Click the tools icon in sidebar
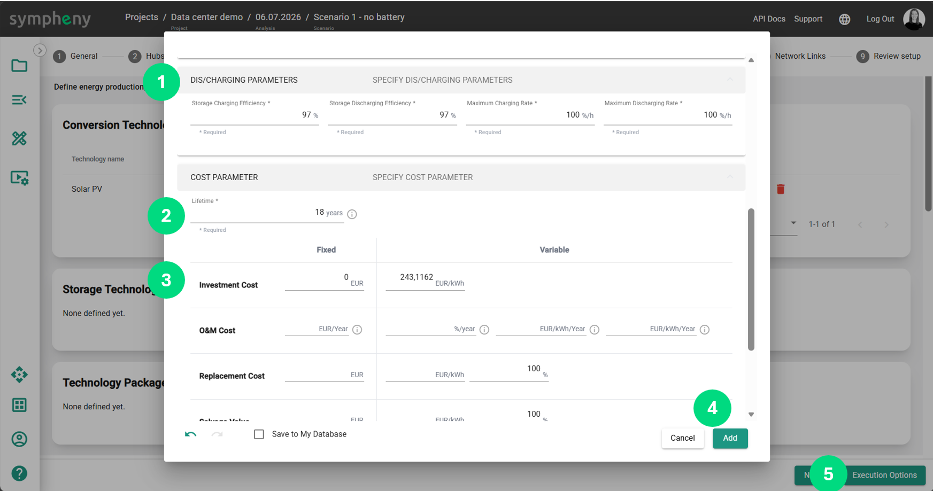 19,138
